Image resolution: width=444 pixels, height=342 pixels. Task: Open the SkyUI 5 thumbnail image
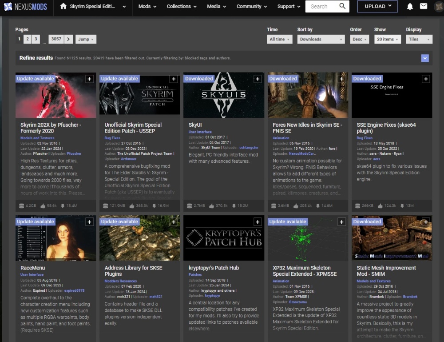(x=224, y=95)
